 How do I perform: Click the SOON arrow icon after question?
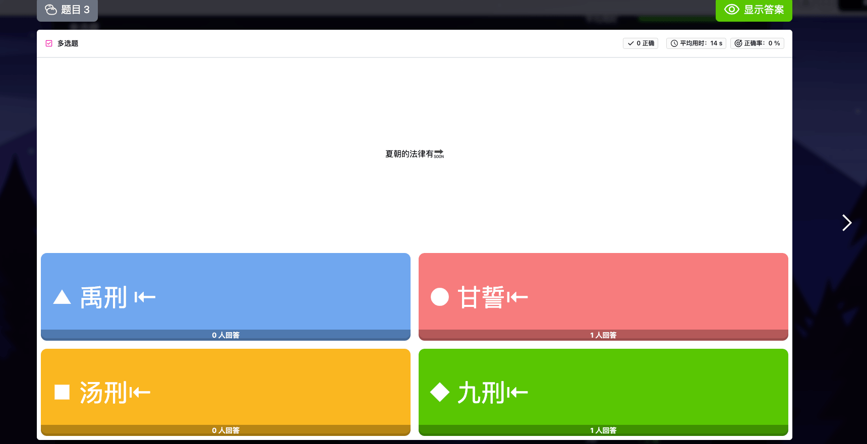[x=439, y=154]
